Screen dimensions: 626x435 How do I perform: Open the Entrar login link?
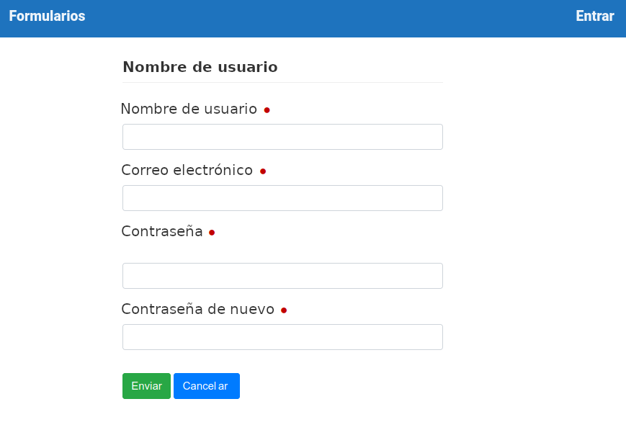coord(594,17)
